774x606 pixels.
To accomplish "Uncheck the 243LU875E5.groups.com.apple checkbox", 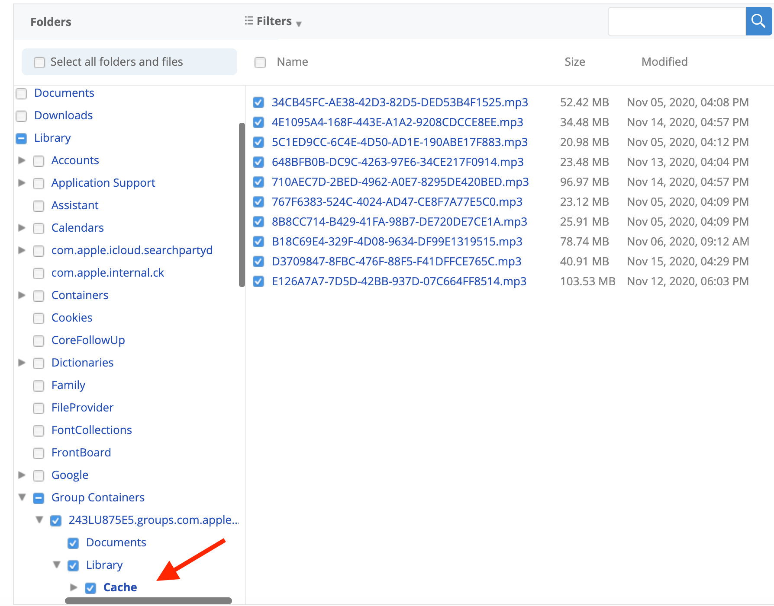I will pos(56,520).
